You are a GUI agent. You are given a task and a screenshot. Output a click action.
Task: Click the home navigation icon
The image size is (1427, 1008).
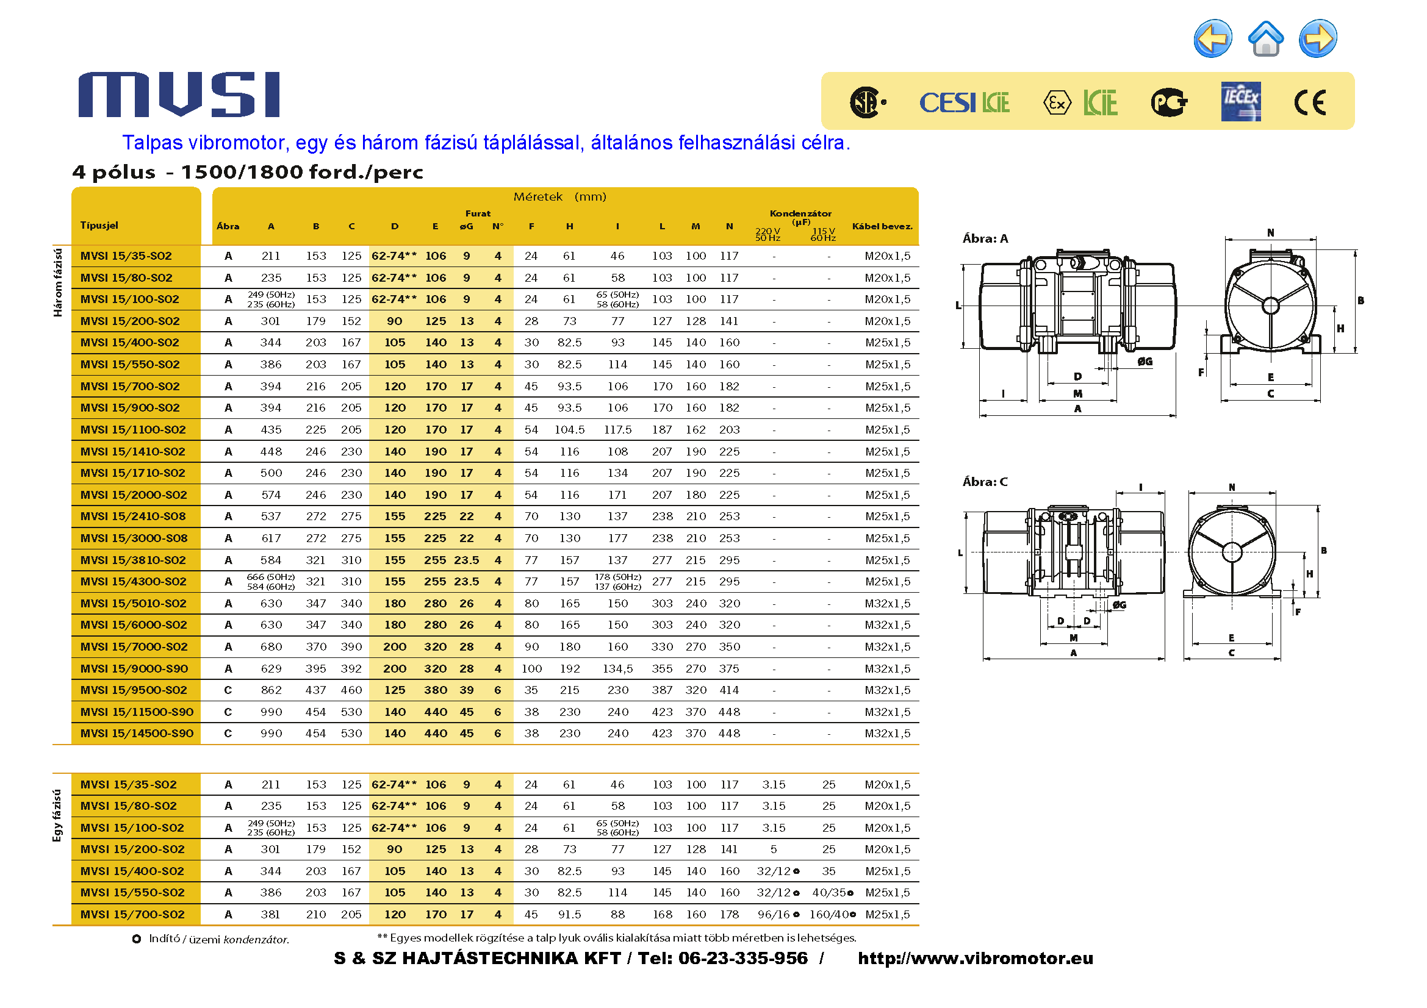(1265, 38)
